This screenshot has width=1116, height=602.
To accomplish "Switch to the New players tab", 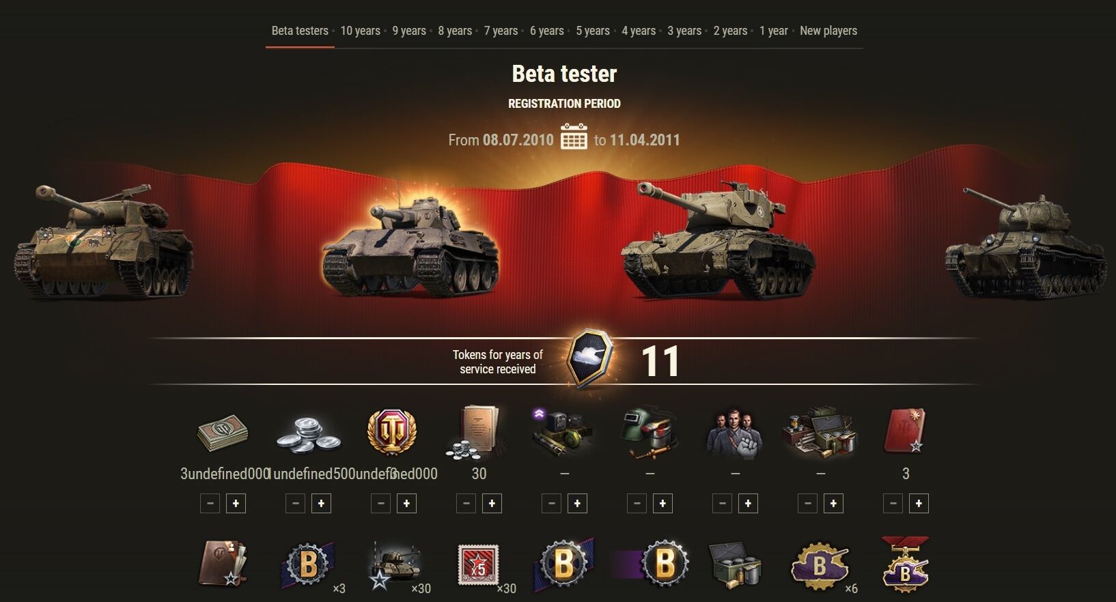I will pos(828,31).
